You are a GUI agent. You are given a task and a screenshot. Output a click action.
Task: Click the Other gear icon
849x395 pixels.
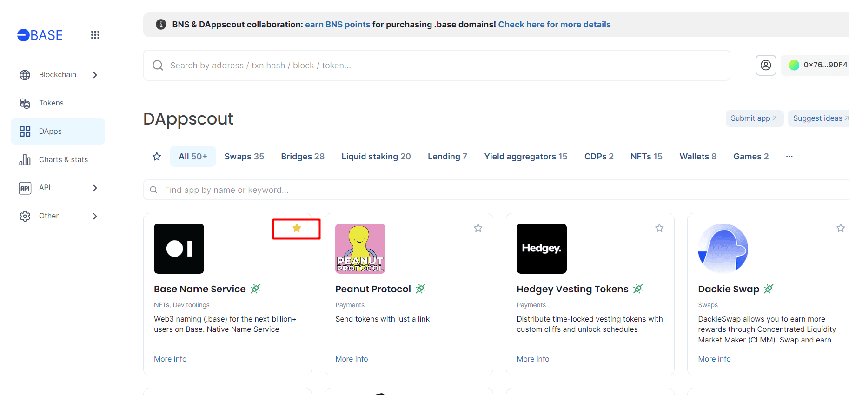25,216
